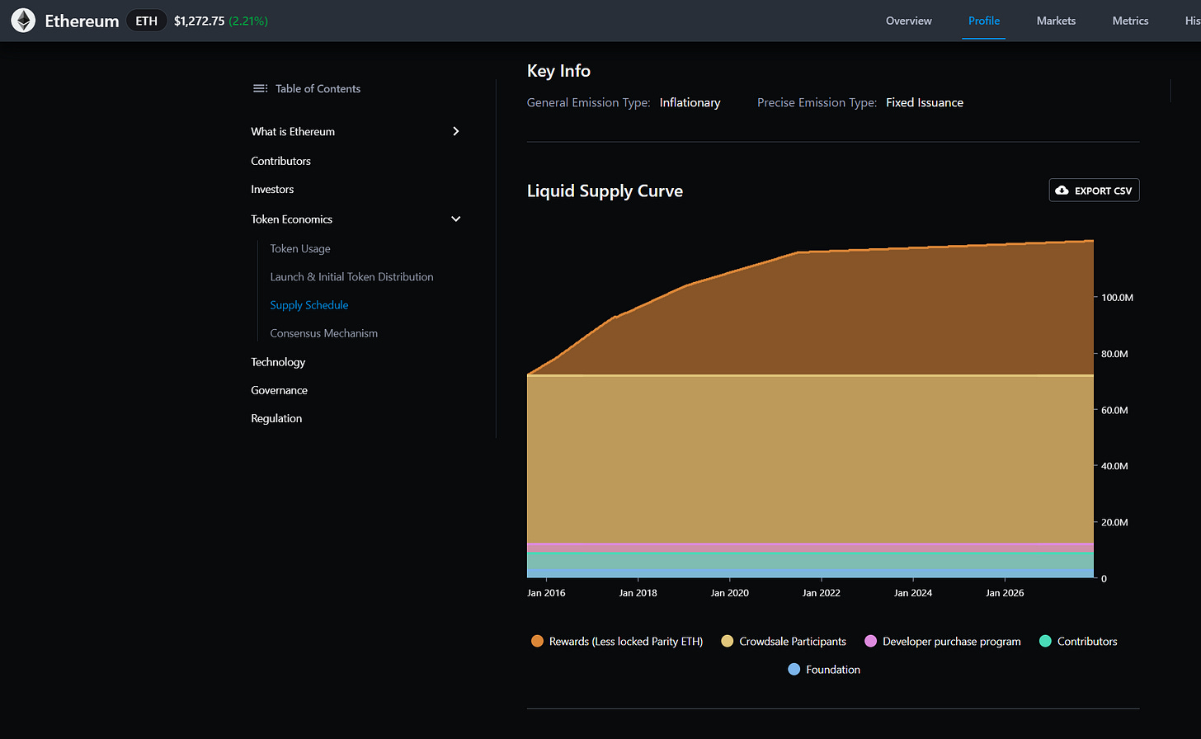Toggle the orange Rewards legend dot

pos(537,641)
